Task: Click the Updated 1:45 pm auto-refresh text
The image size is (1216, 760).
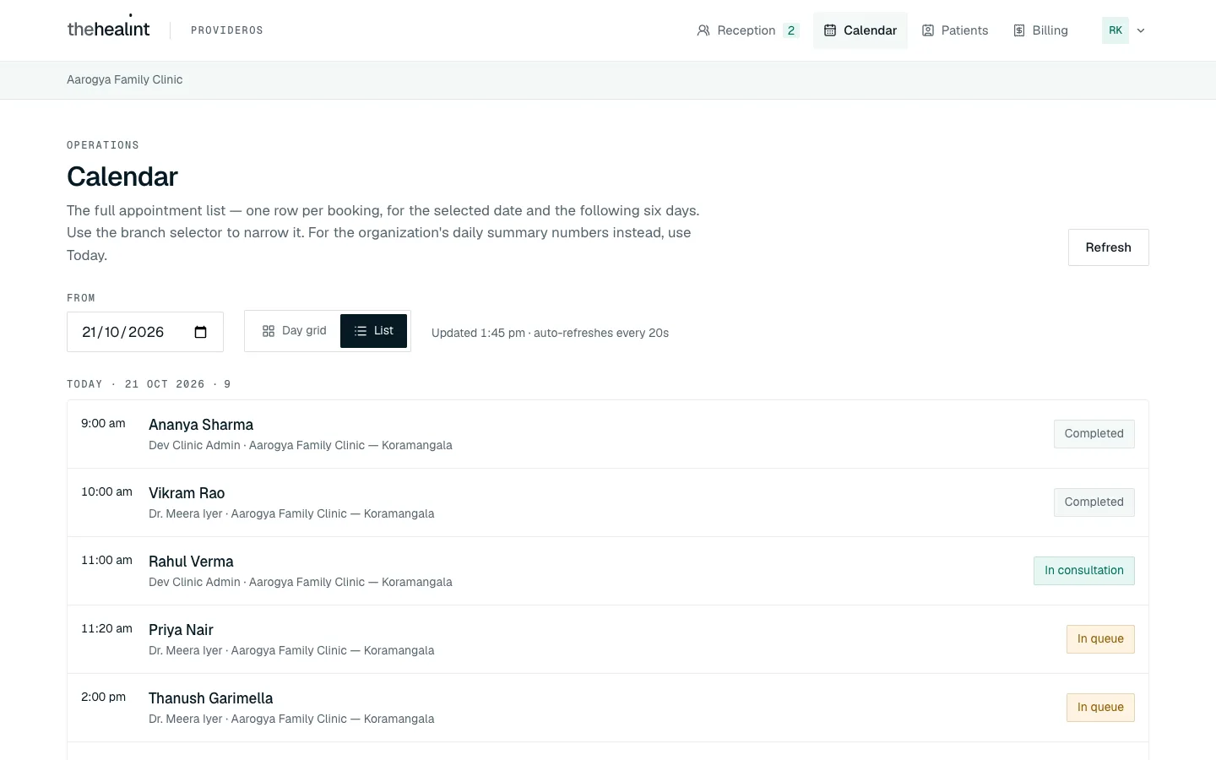Action: [x=550, y=333]
